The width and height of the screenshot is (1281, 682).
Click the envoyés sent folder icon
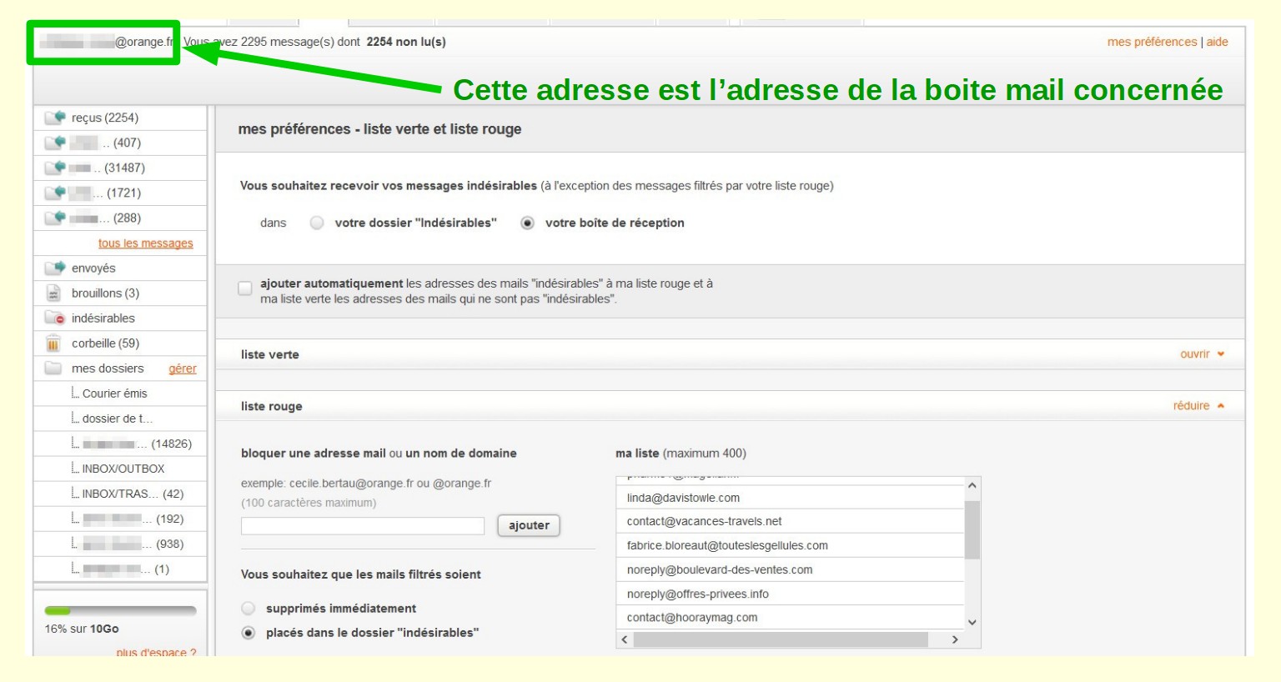55,268
